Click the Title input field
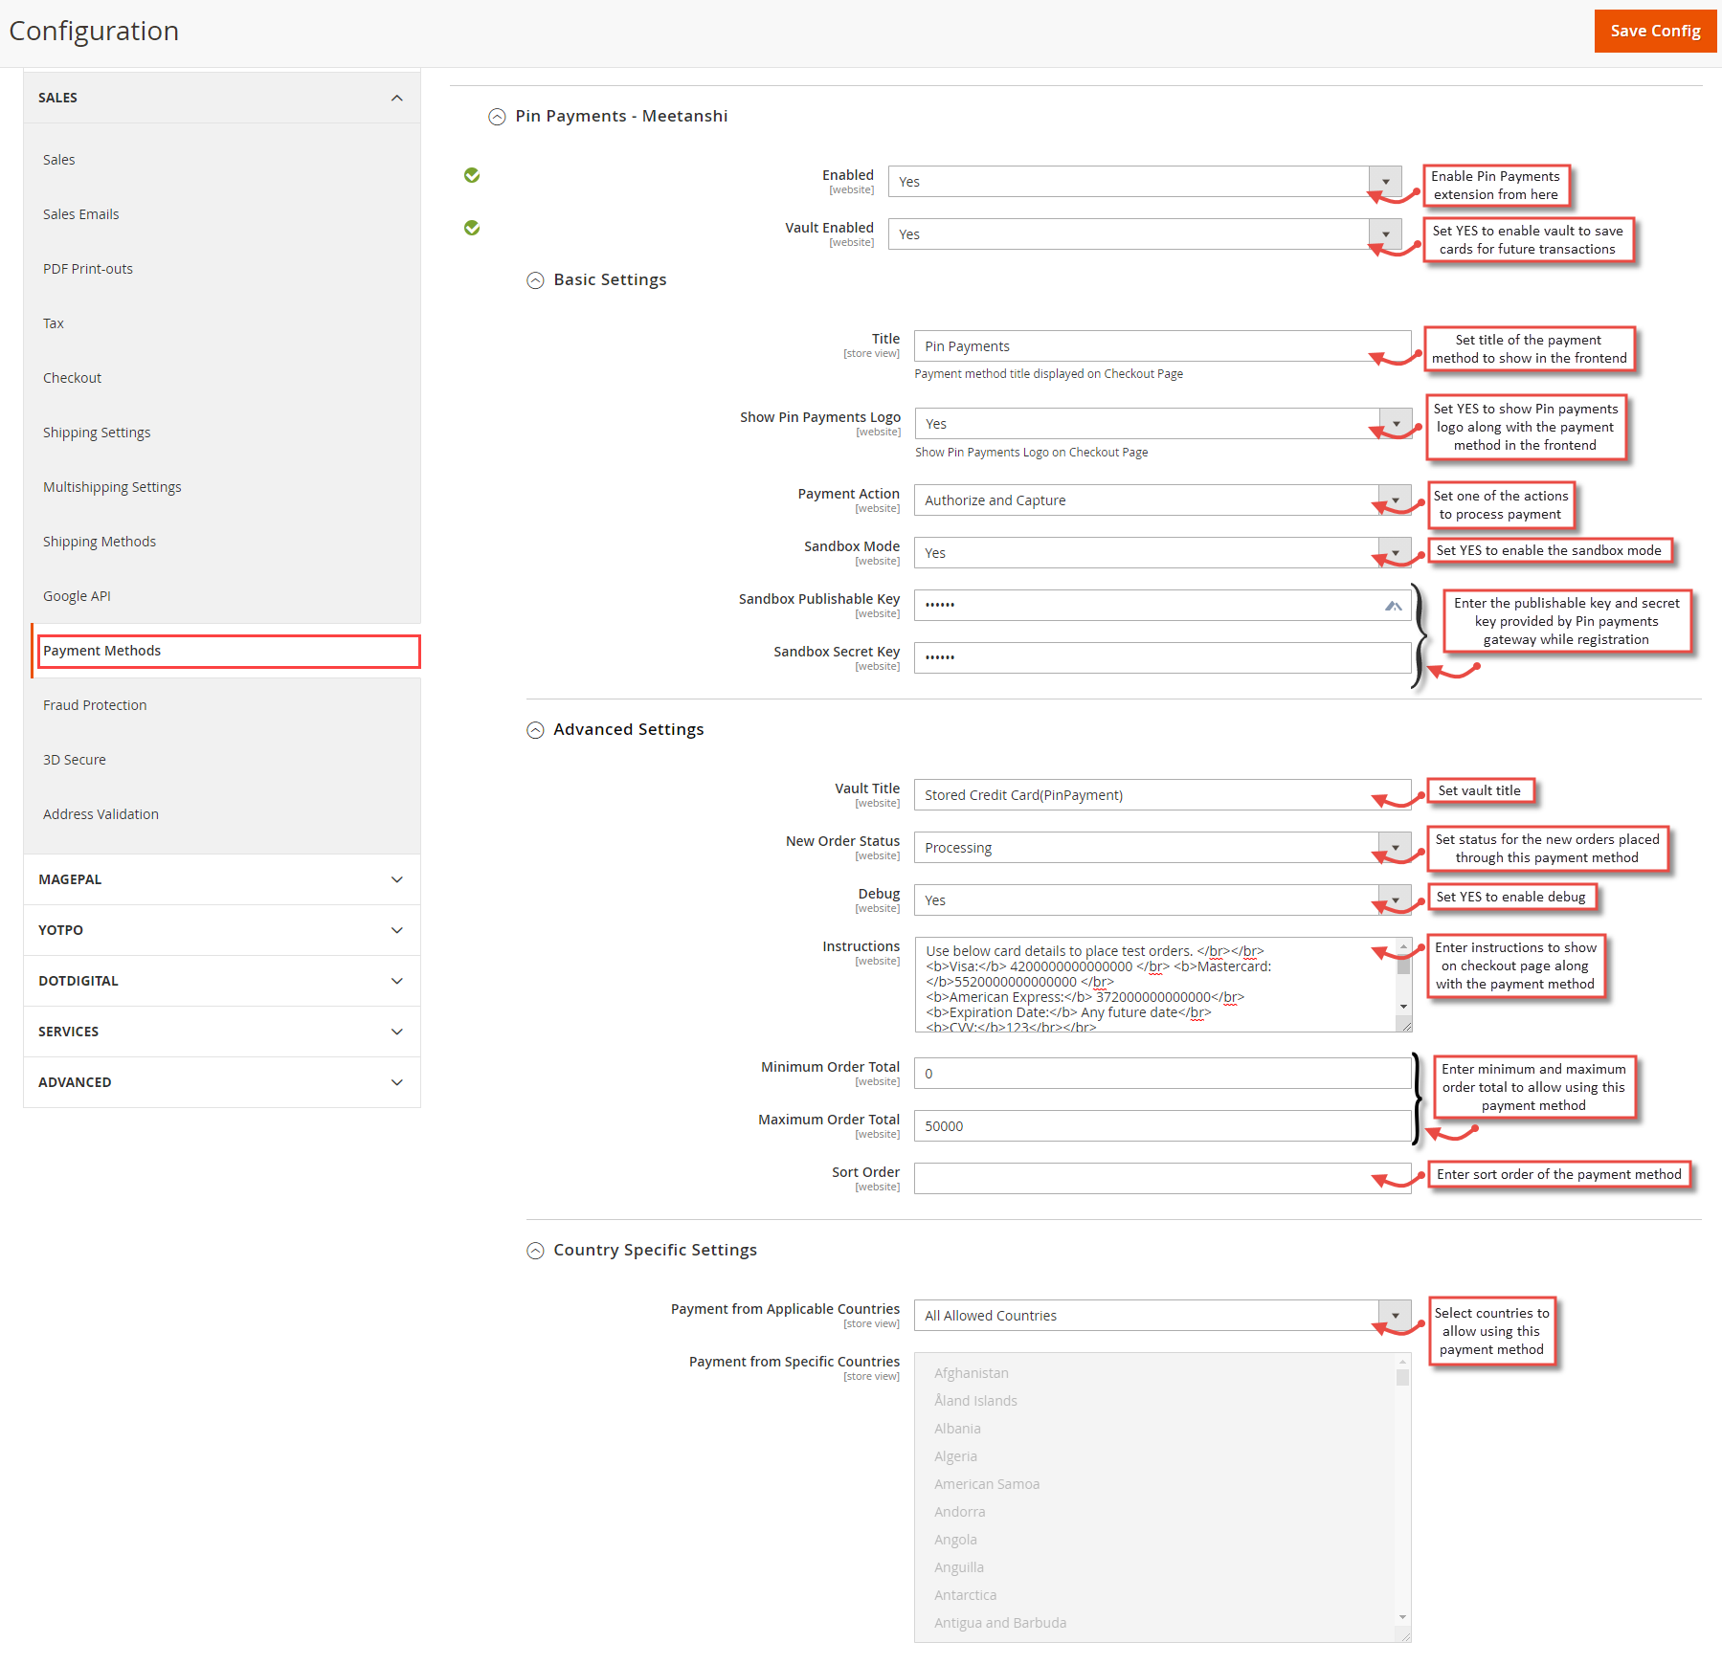This screenshot has height=1665, width=1722. pyautogui.click(x=1162, y=346)
